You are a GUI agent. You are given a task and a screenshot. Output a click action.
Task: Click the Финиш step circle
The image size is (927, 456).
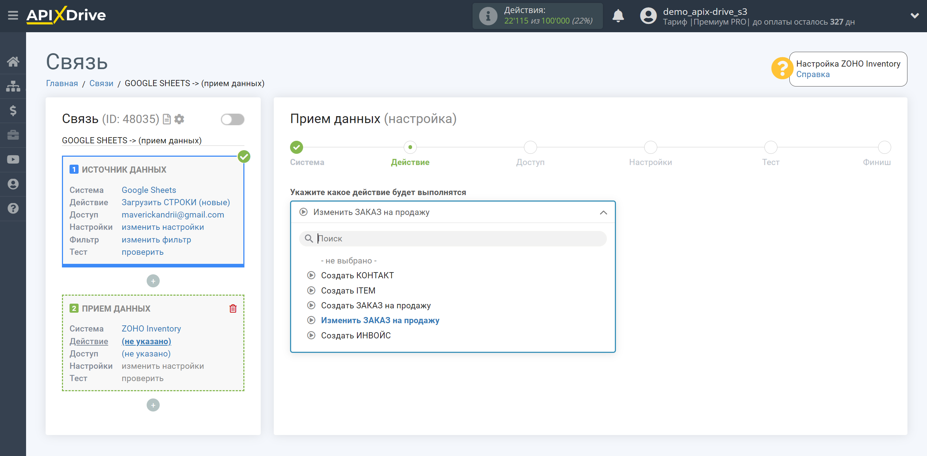tap(885, 148)
